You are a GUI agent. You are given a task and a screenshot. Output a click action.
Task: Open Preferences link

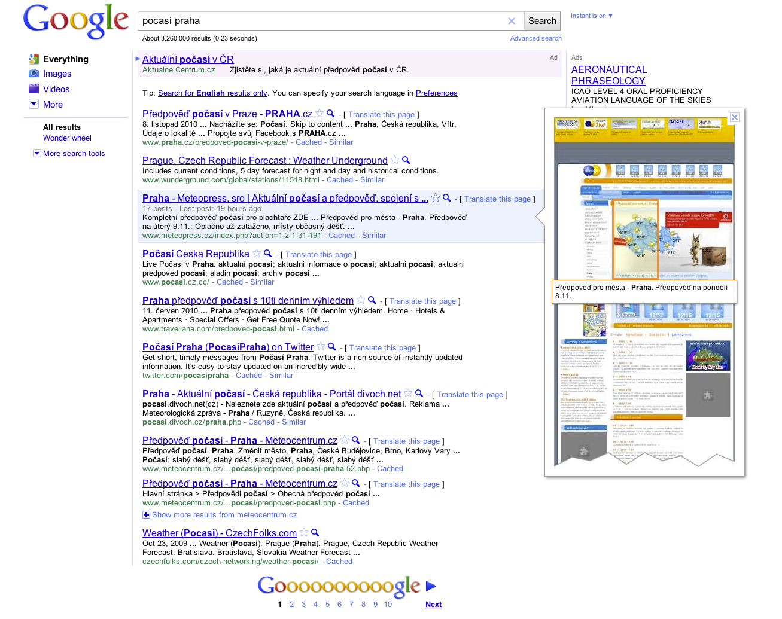pos(437,93)
